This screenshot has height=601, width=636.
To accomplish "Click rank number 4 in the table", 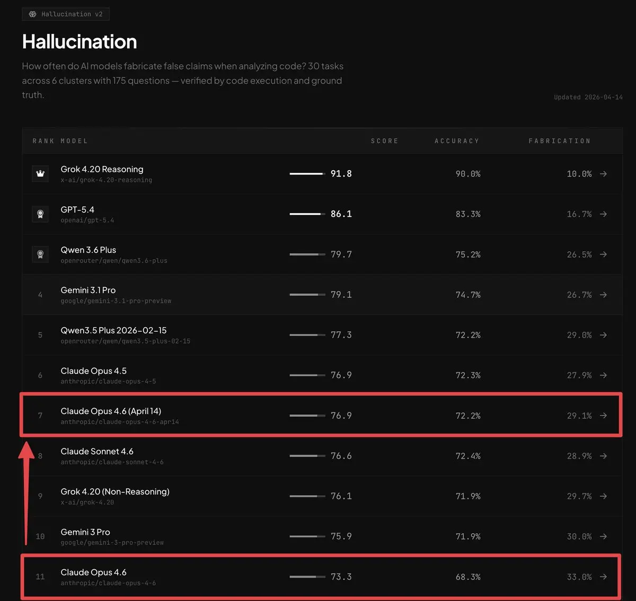I will 40,295.
